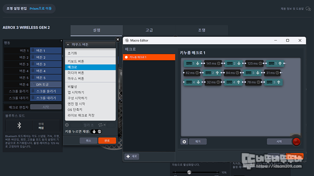314x176 pixels.
Task: Select the key 4 down macro block
Action: point(193,82)
